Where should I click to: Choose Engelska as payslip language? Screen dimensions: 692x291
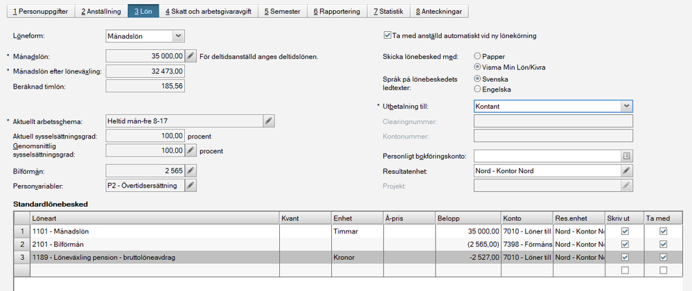point(477,89)
